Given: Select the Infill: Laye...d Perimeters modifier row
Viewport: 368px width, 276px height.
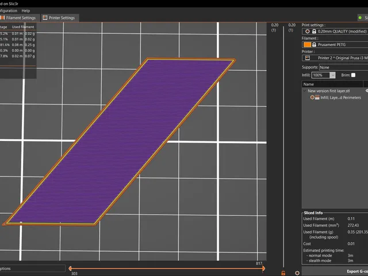Looking at the screenshot, I should pyautogui.click(x=340, y=97).
